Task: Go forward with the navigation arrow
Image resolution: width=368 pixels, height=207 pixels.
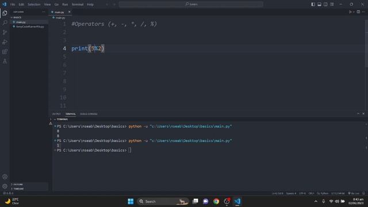Action: [114, 4]
